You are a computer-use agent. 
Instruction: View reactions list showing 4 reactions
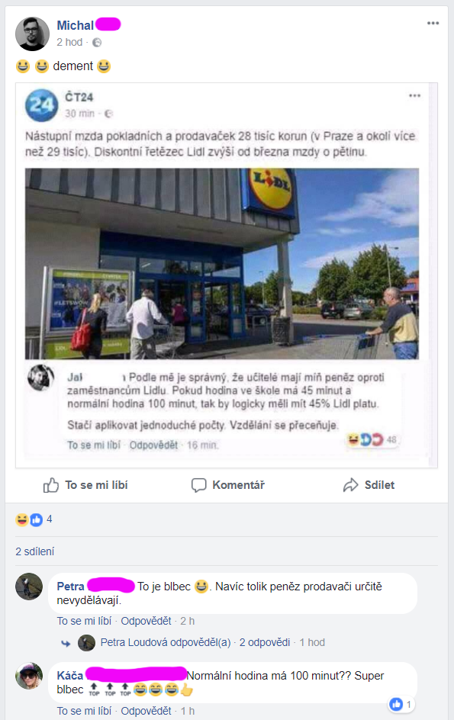34,519
